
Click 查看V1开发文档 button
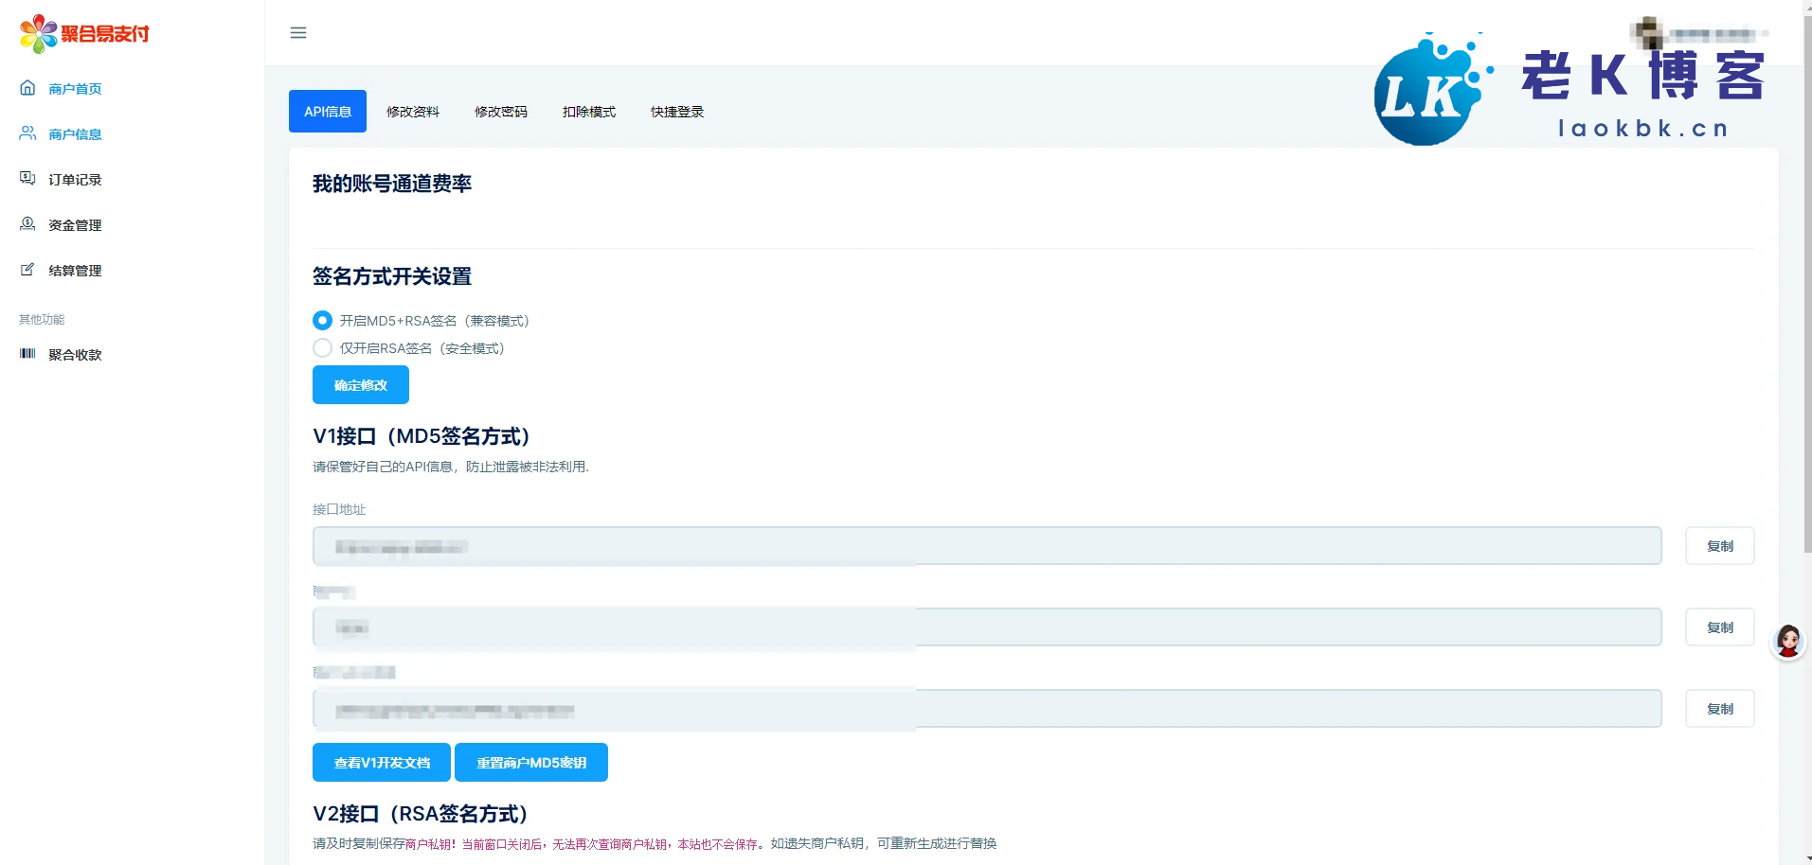point(382,763)
